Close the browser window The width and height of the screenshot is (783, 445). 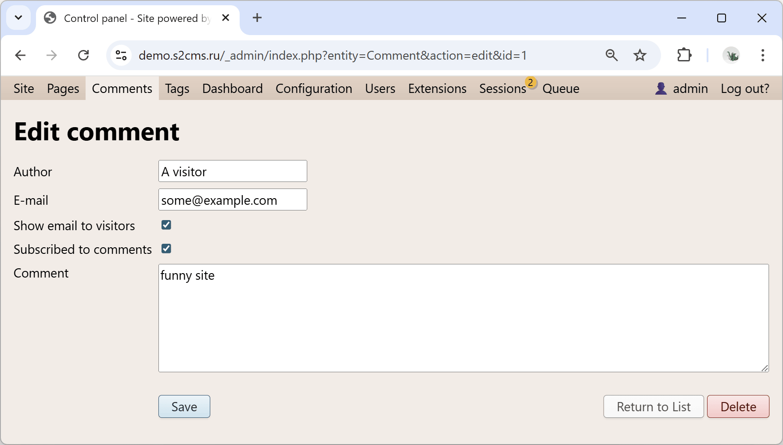pyautogui.click(x=762, y=18)
